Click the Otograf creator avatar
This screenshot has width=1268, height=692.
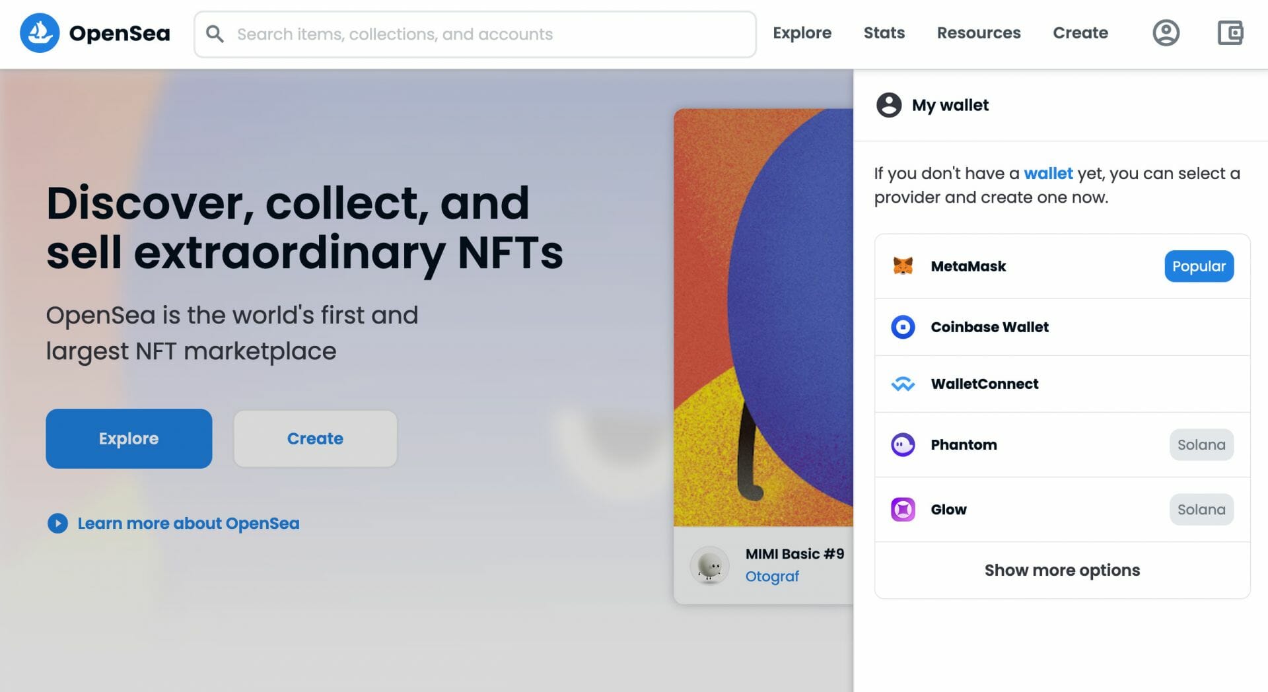click(709, 565)
